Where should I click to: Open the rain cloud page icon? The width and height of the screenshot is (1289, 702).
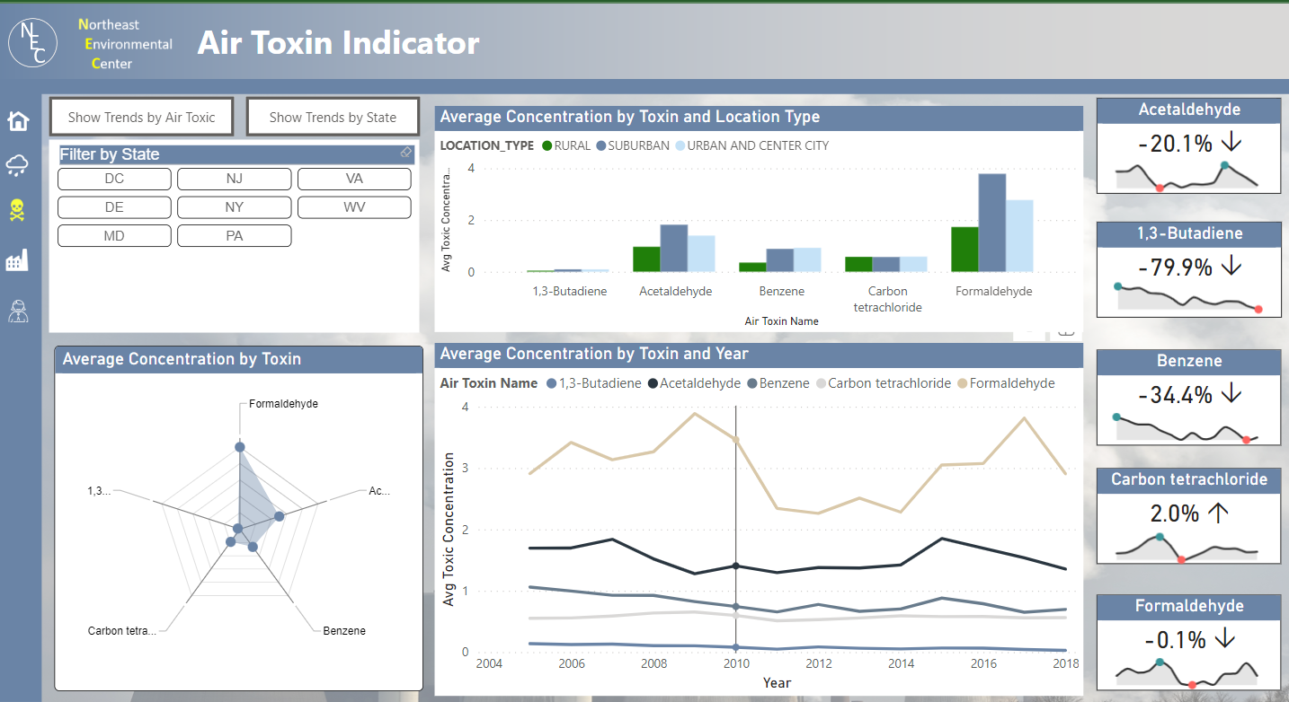tap(18, 165)
